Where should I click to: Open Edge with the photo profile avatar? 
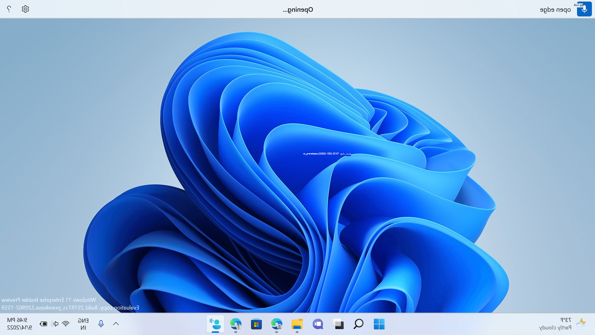coord(236,324)
